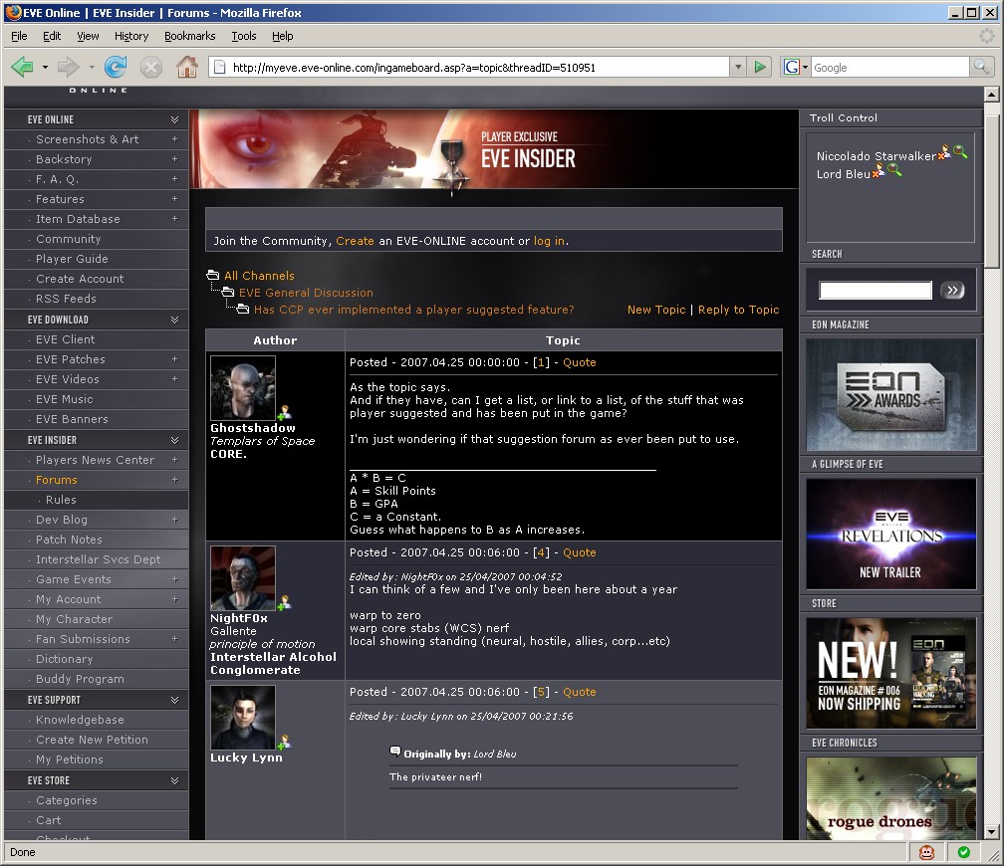The height and width of the screenshot is (866, 1004).
Task: Open the Edit menu
Action: [52, 36]
